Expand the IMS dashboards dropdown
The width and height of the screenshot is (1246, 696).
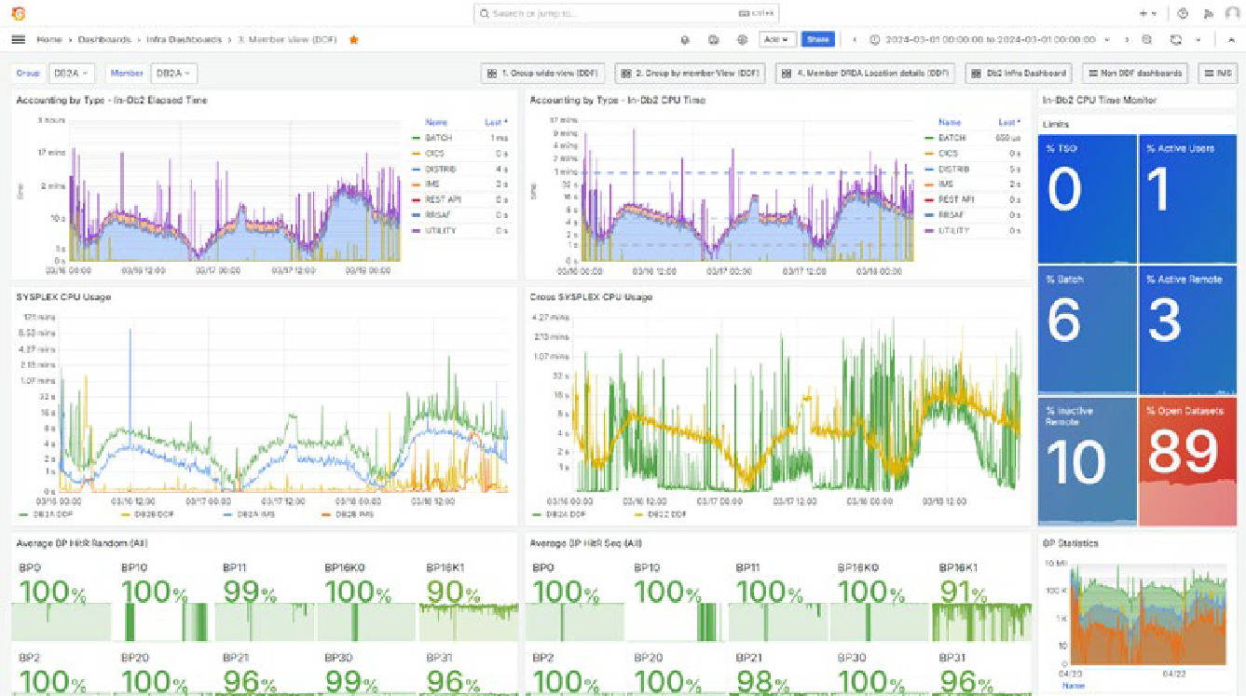(1218, 74)
